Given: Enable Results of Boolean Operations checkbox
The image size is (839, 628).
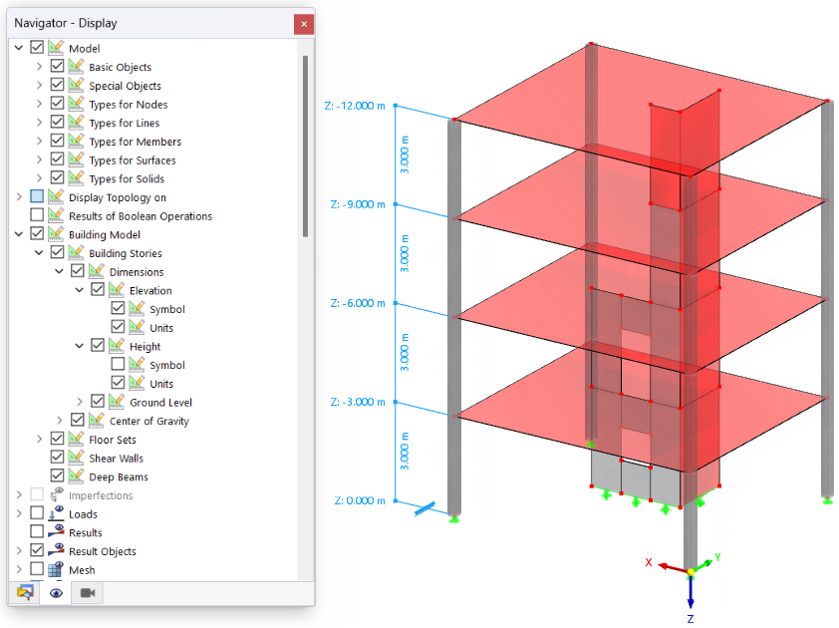Looking at the screenshot, I should click(37, 215).
